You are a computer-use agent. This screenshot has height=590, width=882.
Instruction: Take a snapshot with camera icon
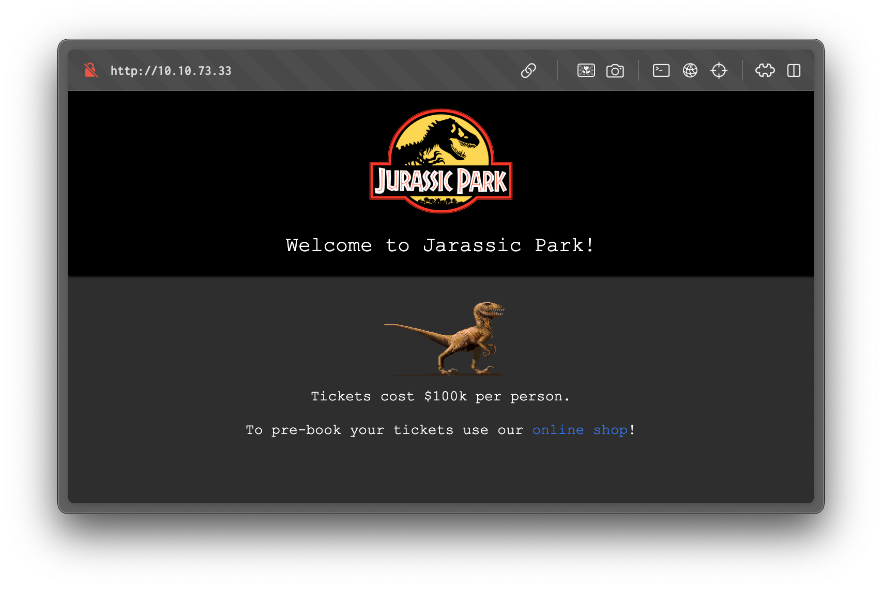pos(615,70)
